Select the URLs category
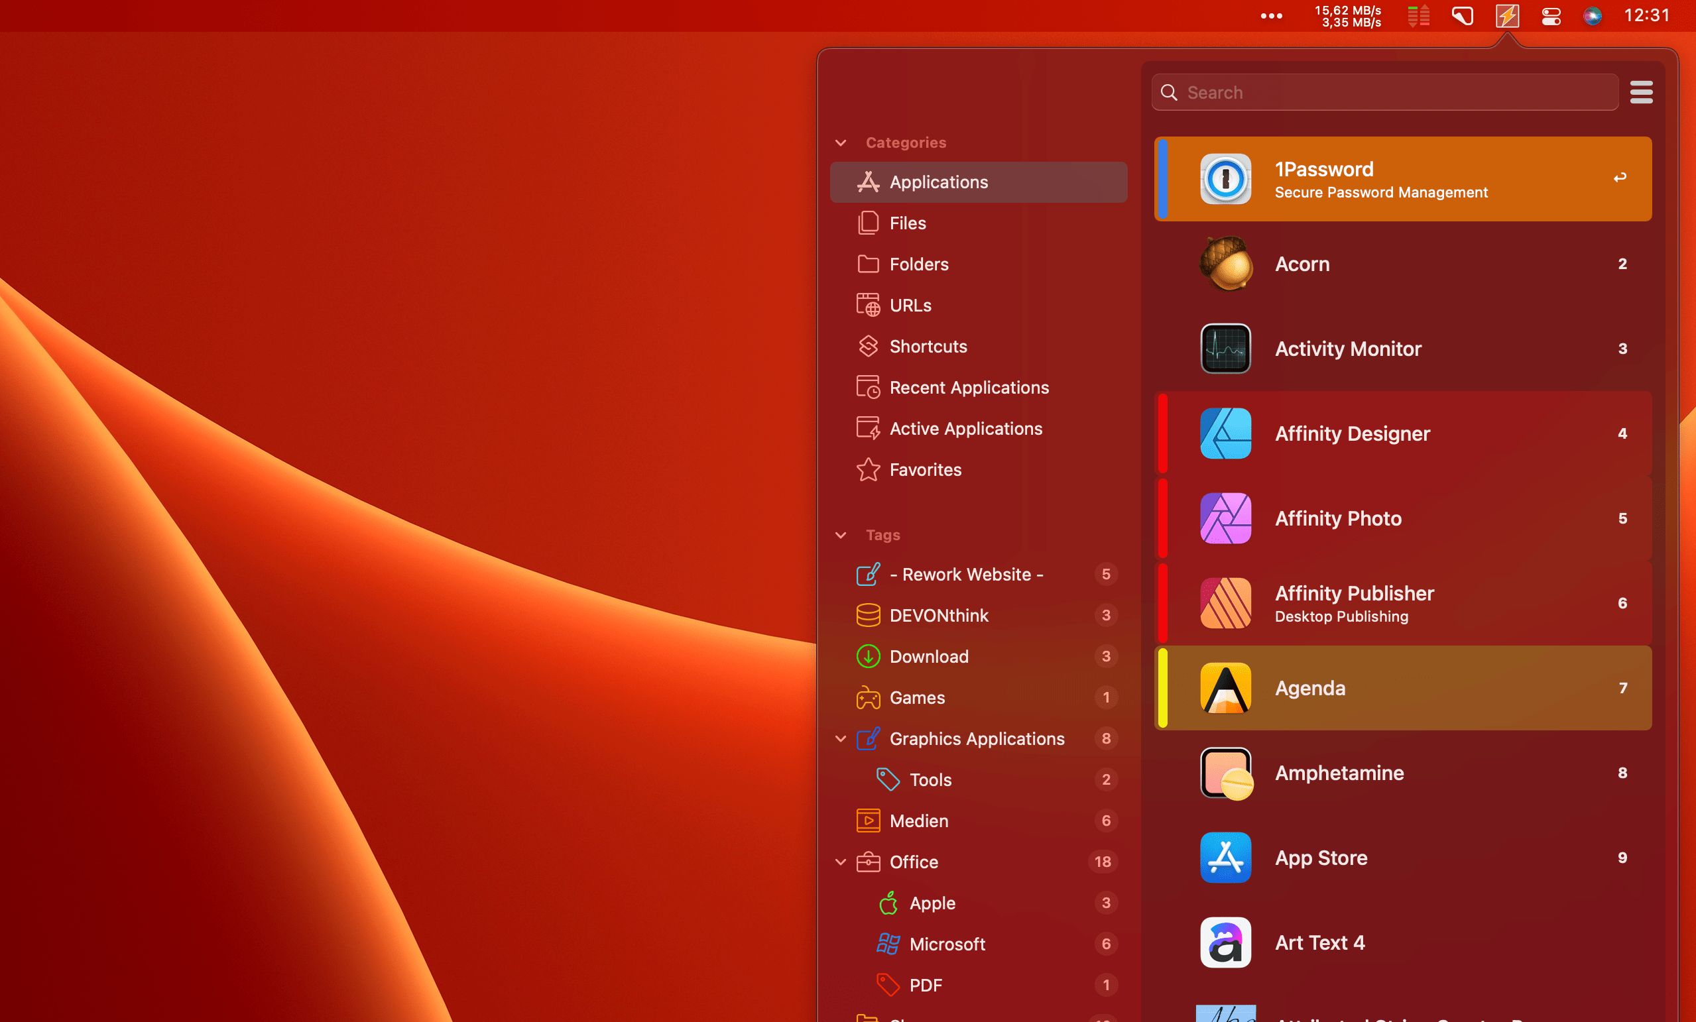1696x1022 pixels. click(x=978, y=305)
